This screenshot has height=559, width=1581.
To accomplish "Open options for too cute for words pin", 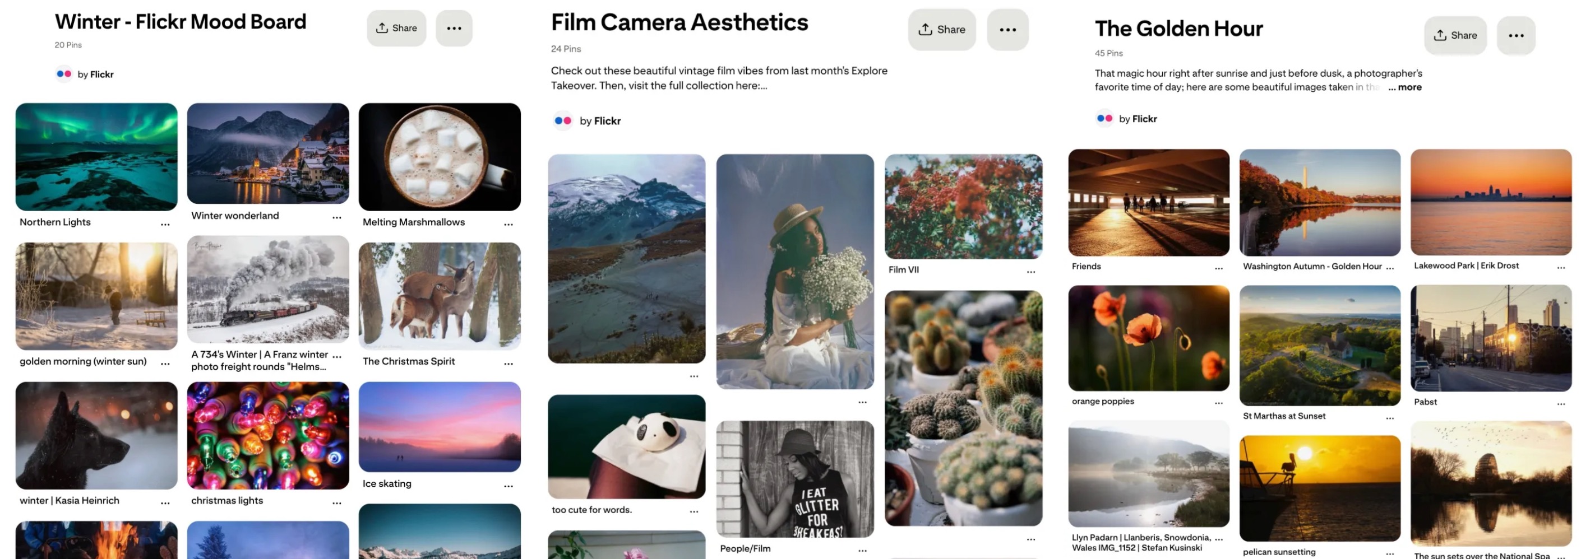I will (x=694, y=511).
